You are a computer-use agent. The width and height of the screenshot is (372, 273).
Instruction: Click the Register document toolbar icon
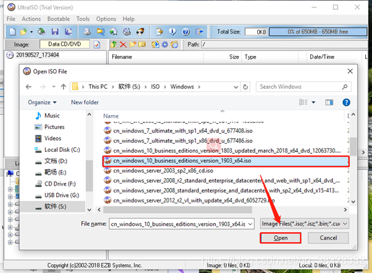point(159,32)
